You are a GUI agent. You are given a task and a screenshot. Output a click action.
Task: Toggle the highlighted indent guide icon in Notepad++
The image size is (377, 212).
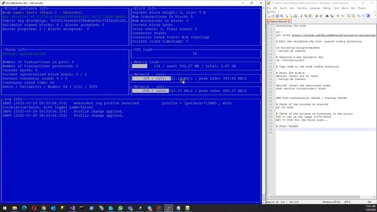click(x=368, y=16)
